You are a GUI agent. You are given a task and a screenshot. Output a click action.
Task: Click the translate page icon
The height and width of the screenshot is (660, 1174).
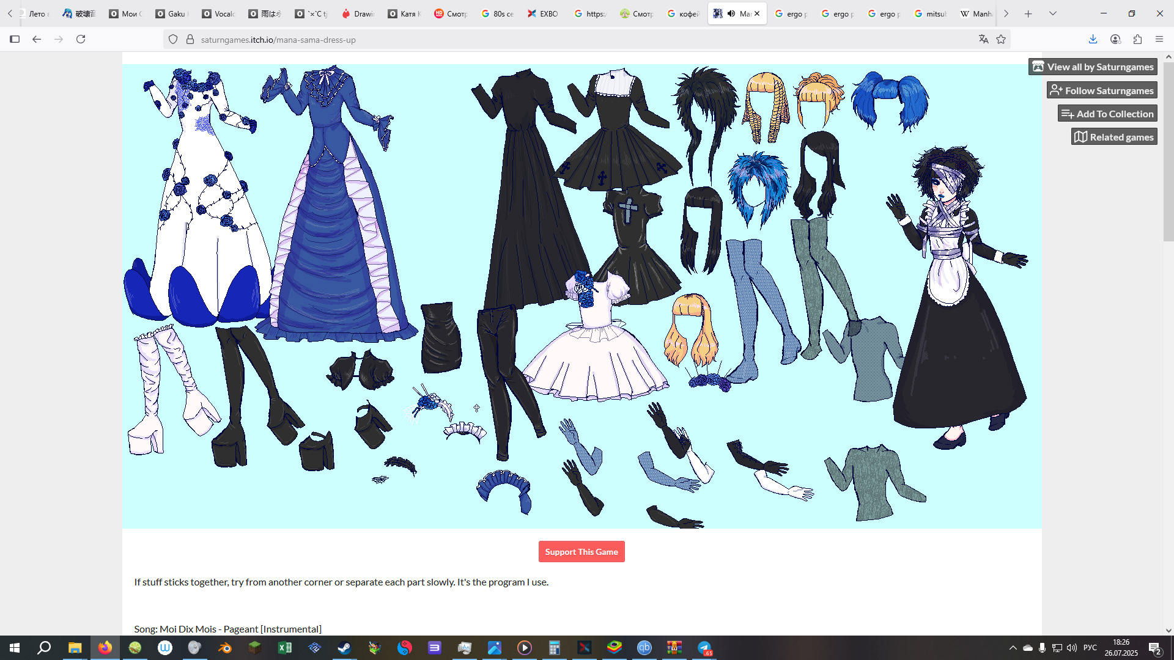pos(983,39)
